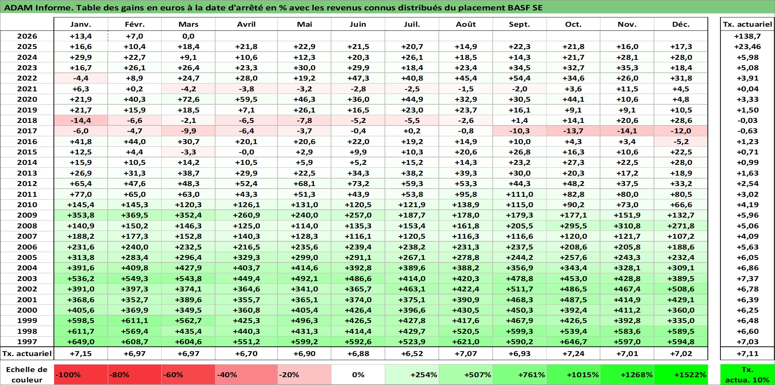
Task: Click the +47,3 cell for Juin 2022
Action: 358,78
